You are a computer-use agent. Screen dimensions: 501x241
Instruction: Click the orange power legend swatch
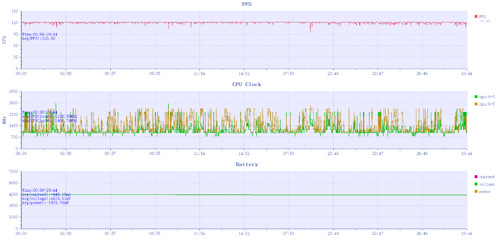click(476, 191)
